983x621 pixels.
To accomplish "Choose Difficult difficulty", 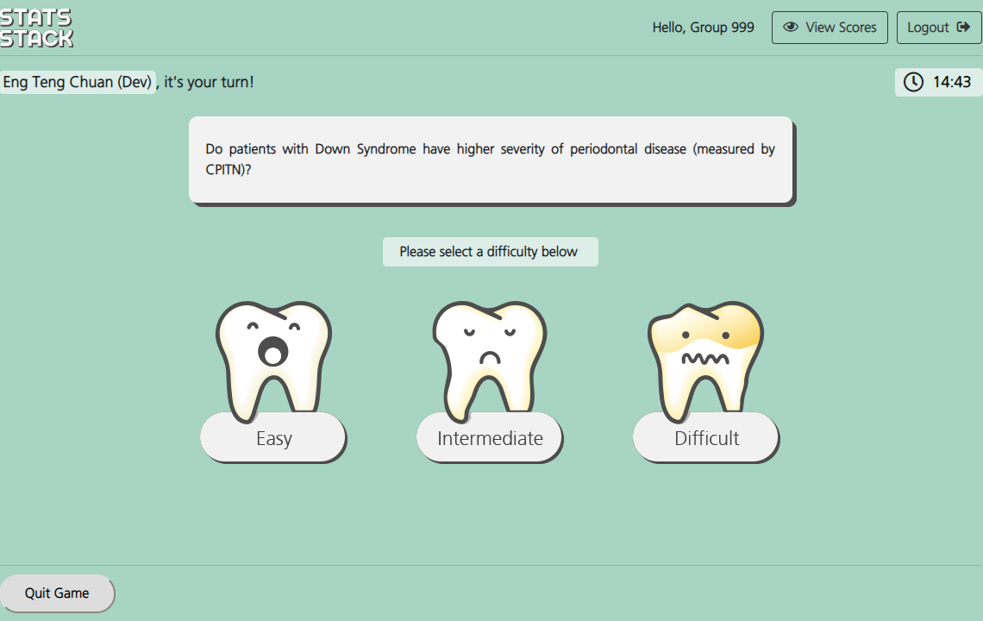I will [x=706, y=438].
